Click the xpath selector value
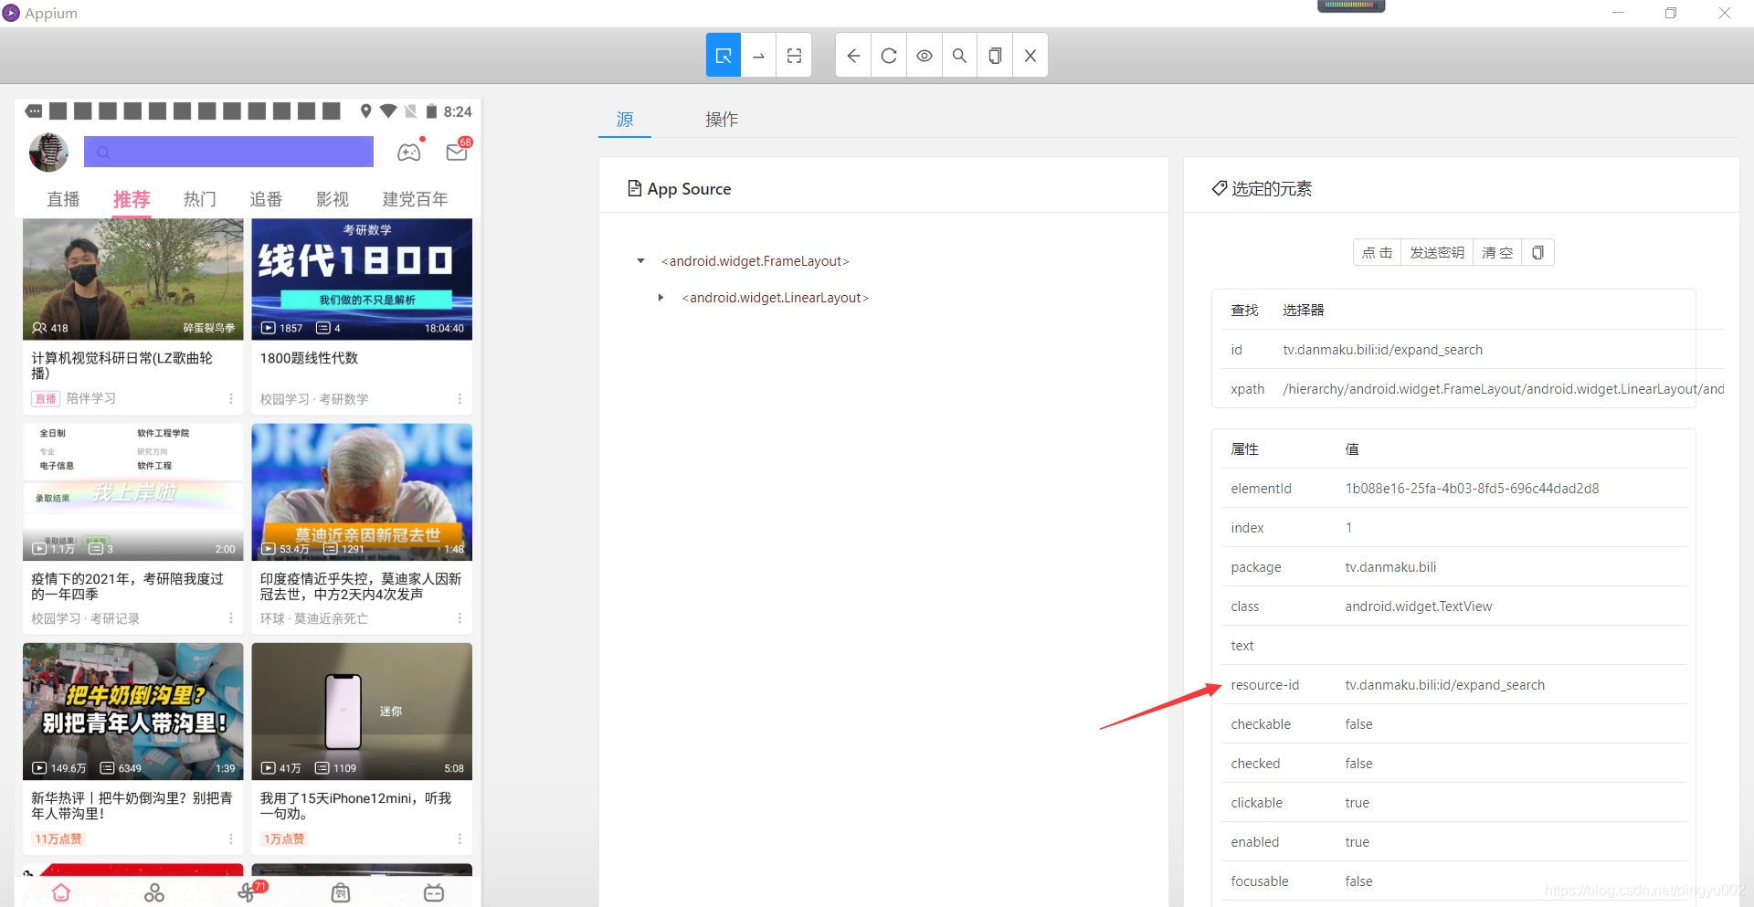Viewport: 1754px width, 907px height. (1503, 389)
